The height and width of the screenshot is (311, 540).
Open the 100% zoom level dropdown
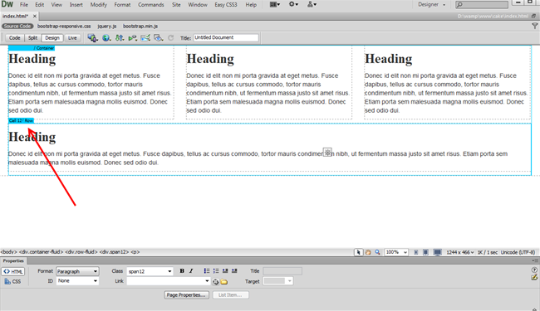pyautogui.click(x=396, y=252)
